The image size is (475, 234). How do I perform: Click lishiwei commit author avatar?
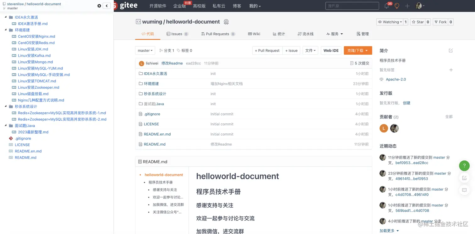click(x=141, y=64)
